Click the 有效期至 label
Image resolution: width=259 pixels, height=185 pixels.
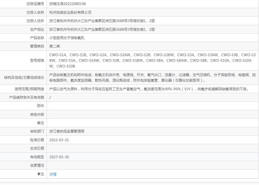[x=37, y=157]
